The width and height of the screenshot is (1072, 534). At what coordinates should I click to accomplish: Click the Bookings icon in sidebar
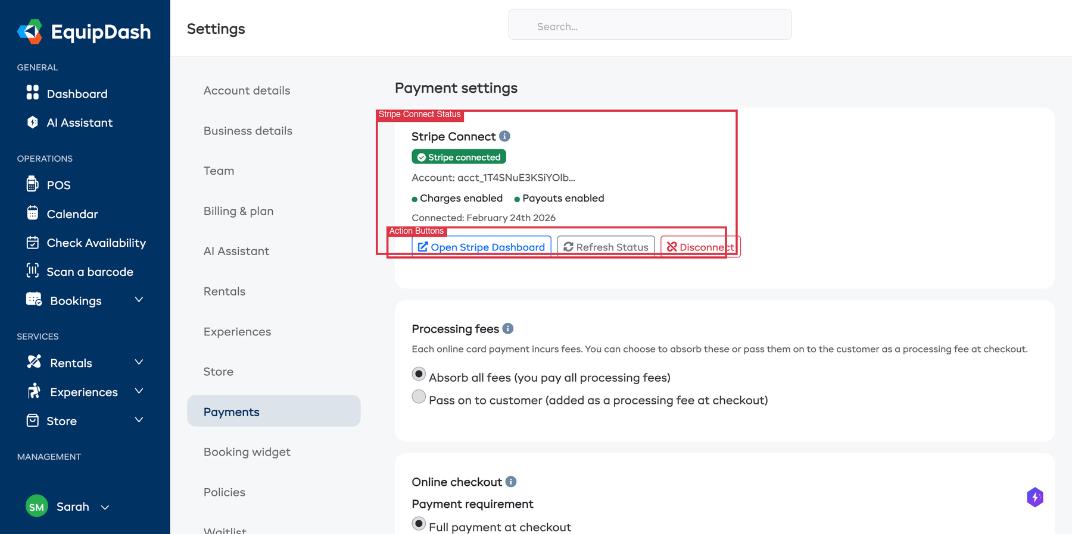[x=34, y=299]
